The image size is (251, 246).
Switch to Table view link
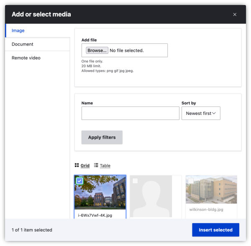coord(105,165)
